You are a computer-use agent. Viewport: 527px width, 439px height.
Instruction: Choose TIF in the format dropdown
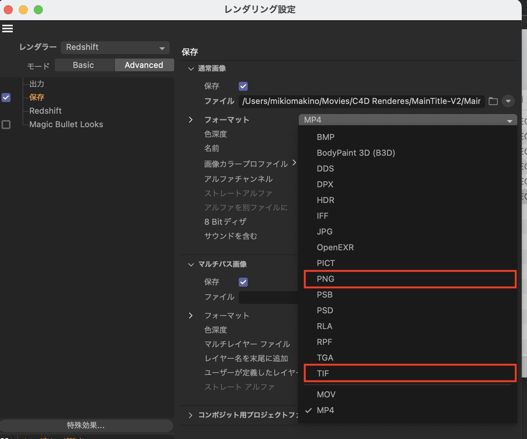pyautogui.click(x=323, y=374)
